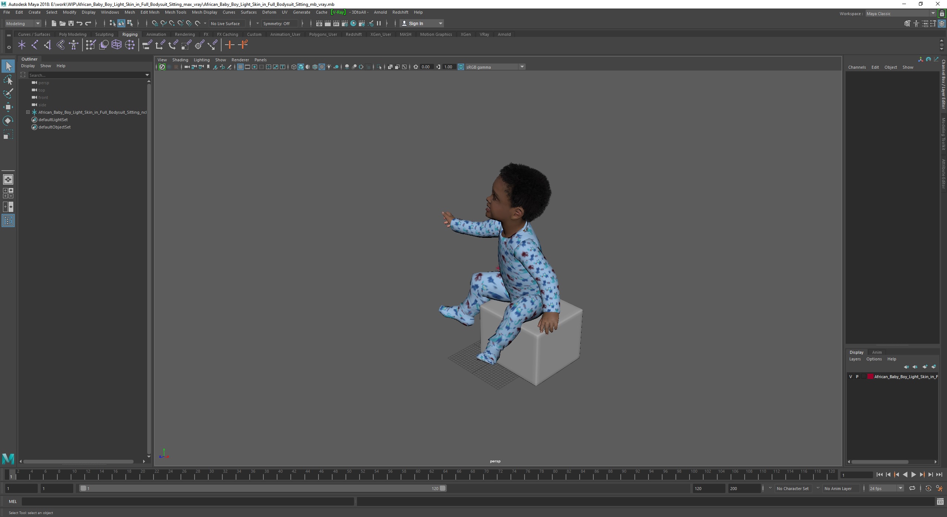Screen dimensions: 947x517
Task: Click the Redo arrow icon
Action: 88,23
